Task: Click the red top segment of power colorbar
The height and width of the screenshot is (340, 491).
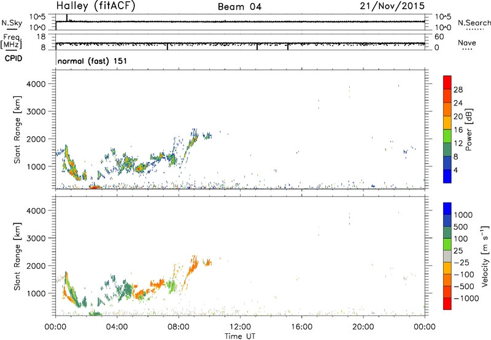Action: (x=447, y=82)
